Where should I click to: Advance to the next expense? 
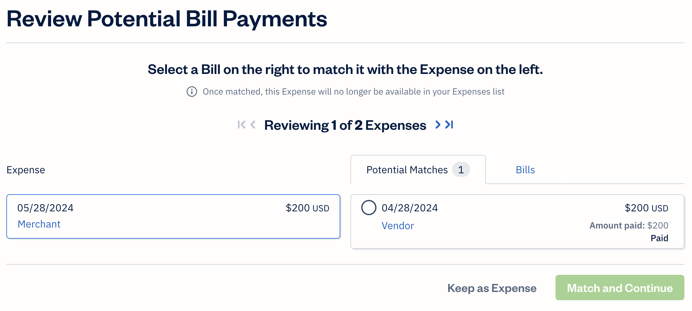(438, 125)
